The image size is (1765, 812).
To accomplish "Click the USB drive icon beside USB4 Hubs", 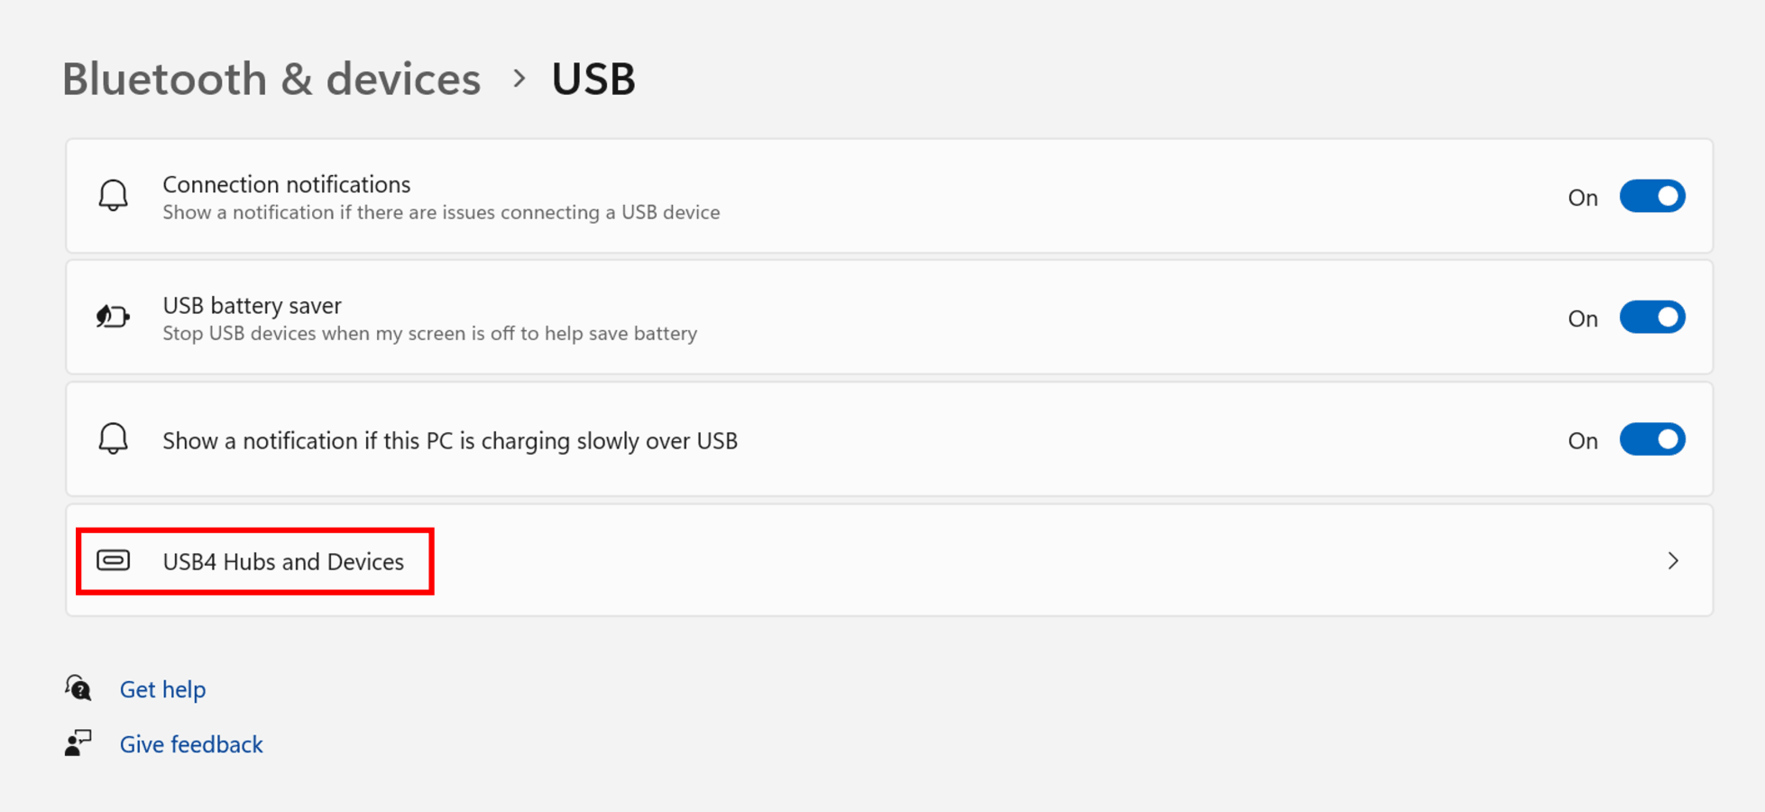I will (114, 560).
